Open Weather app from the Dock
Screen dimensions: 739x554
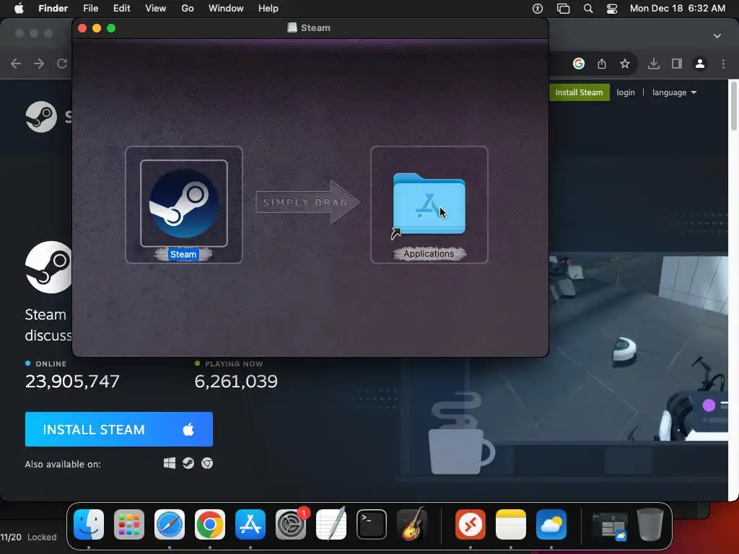[x=551, y=524]
